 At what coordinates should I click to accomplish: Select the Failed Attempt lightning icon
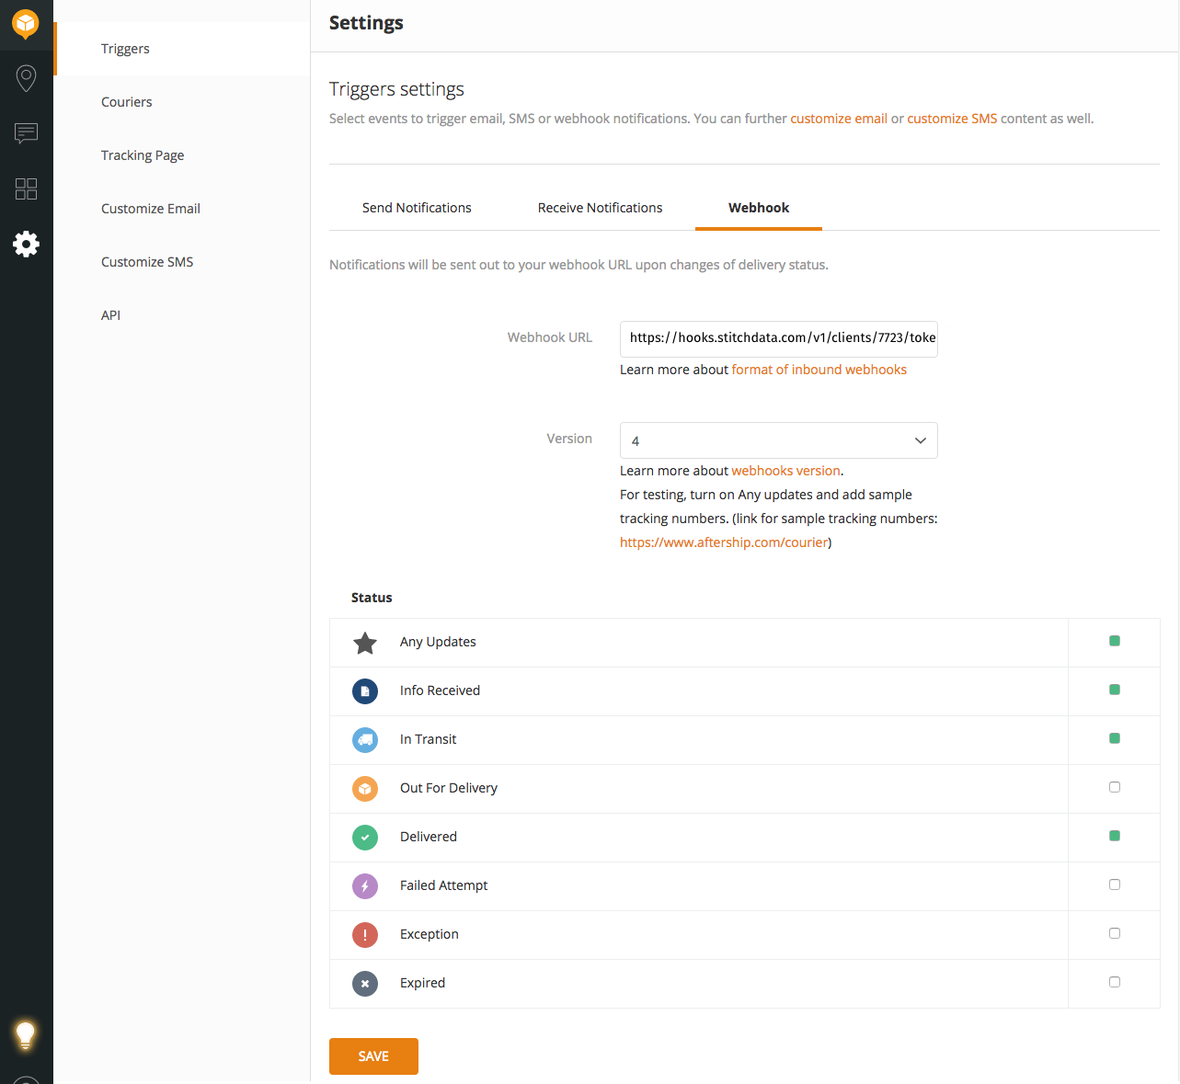(365, 885)
